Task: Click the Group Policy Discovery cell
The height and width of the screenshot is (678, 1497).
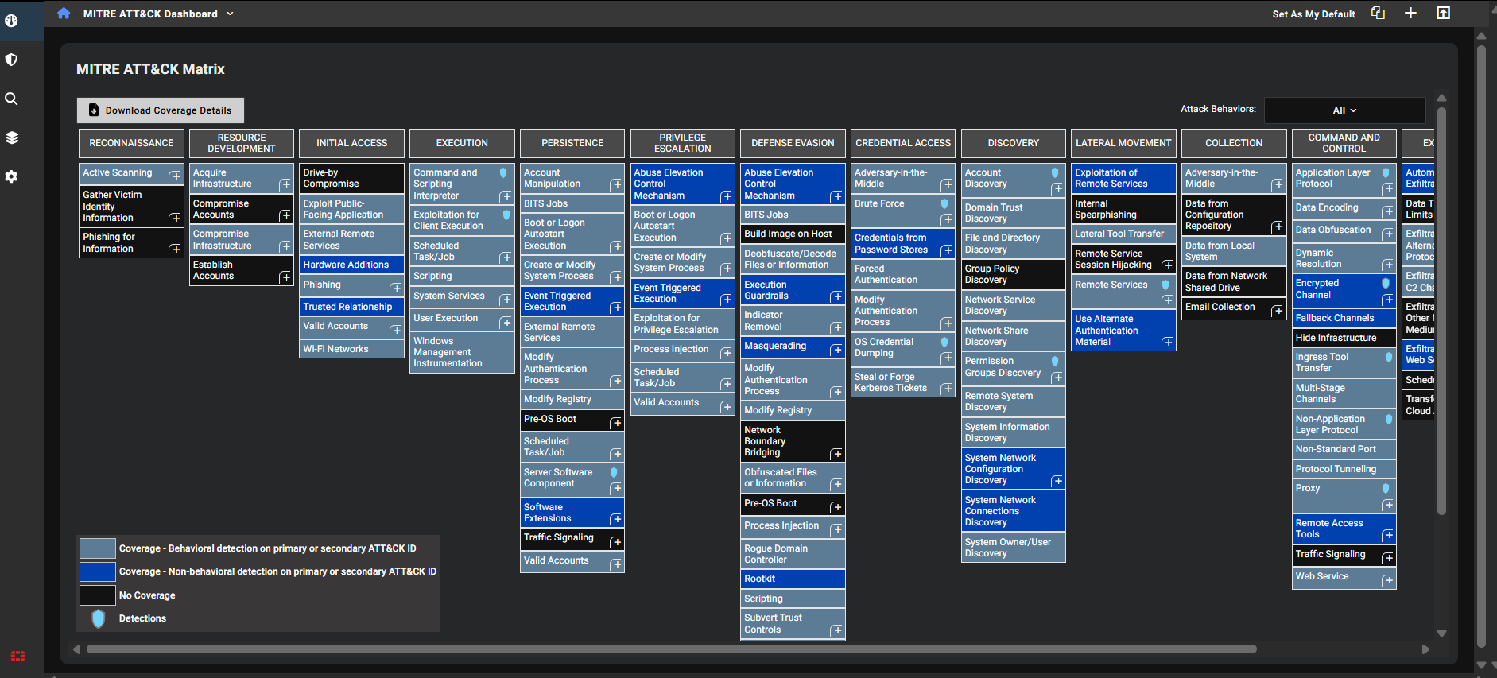Action: click(1014, 274)
